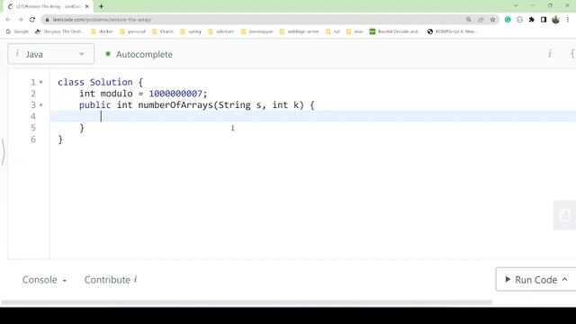Open the Oracle bookmarks folder
Viewport: 576px width, 324px height.
pos(163,31)
